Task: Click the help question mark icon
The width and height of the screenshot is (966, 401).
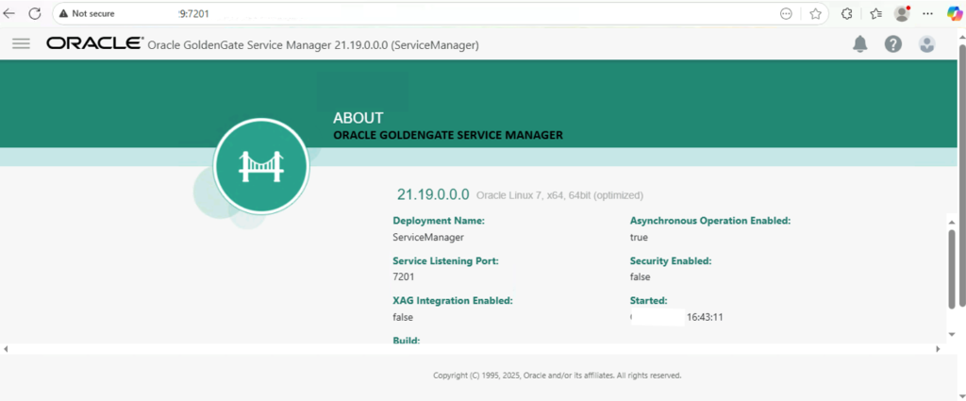Action: point(893,43)
